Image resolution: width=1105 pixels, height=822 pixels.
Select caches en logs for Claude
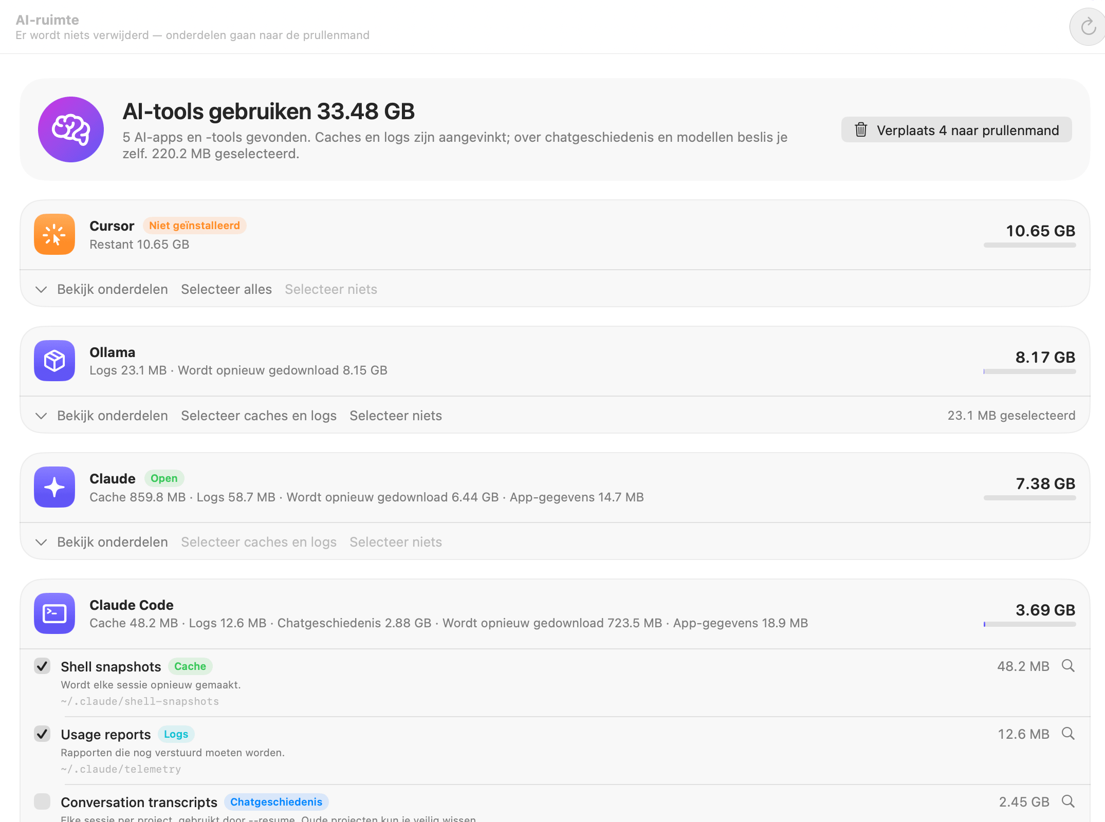[x=259, y=542]
